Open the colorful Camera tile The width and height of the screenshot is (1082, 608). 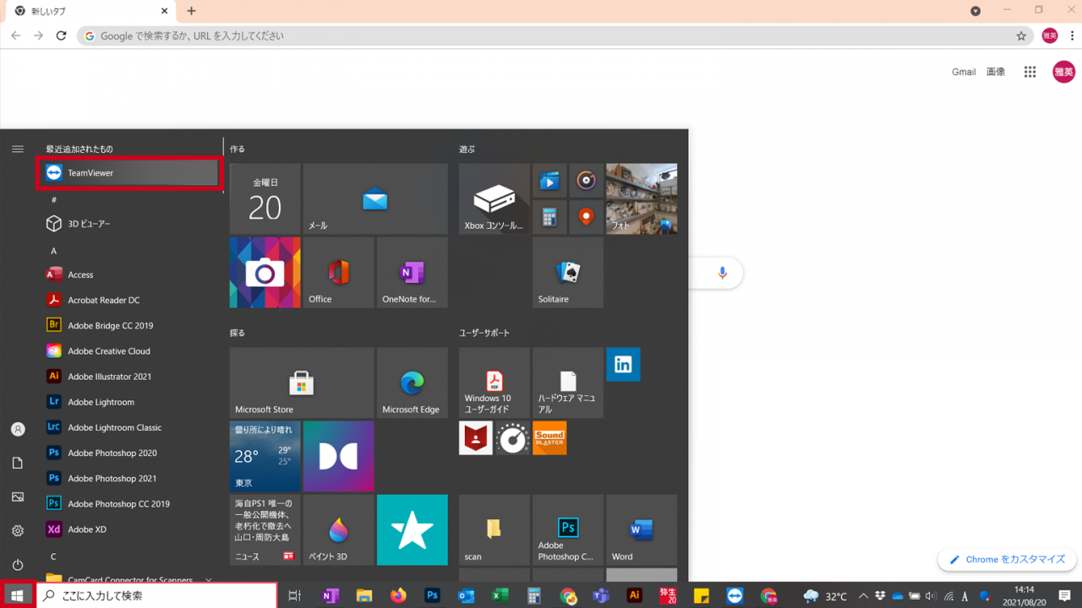coord(265,272)
